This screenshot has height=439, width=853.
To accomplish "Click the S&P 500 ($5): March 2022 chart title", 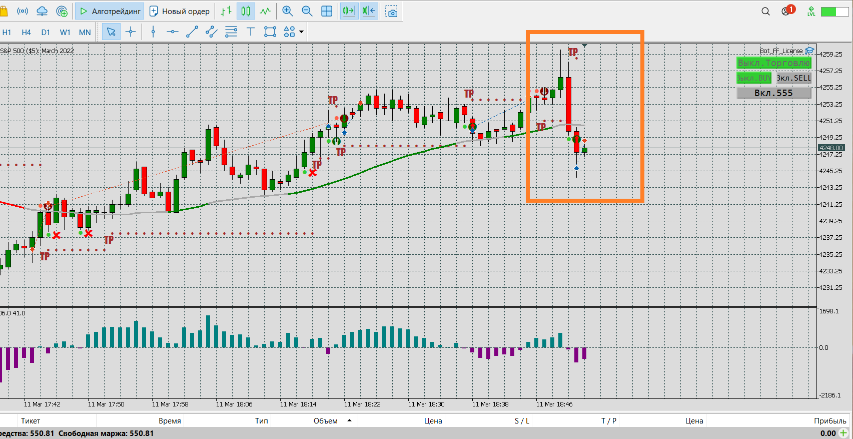I will coord(37,51).
